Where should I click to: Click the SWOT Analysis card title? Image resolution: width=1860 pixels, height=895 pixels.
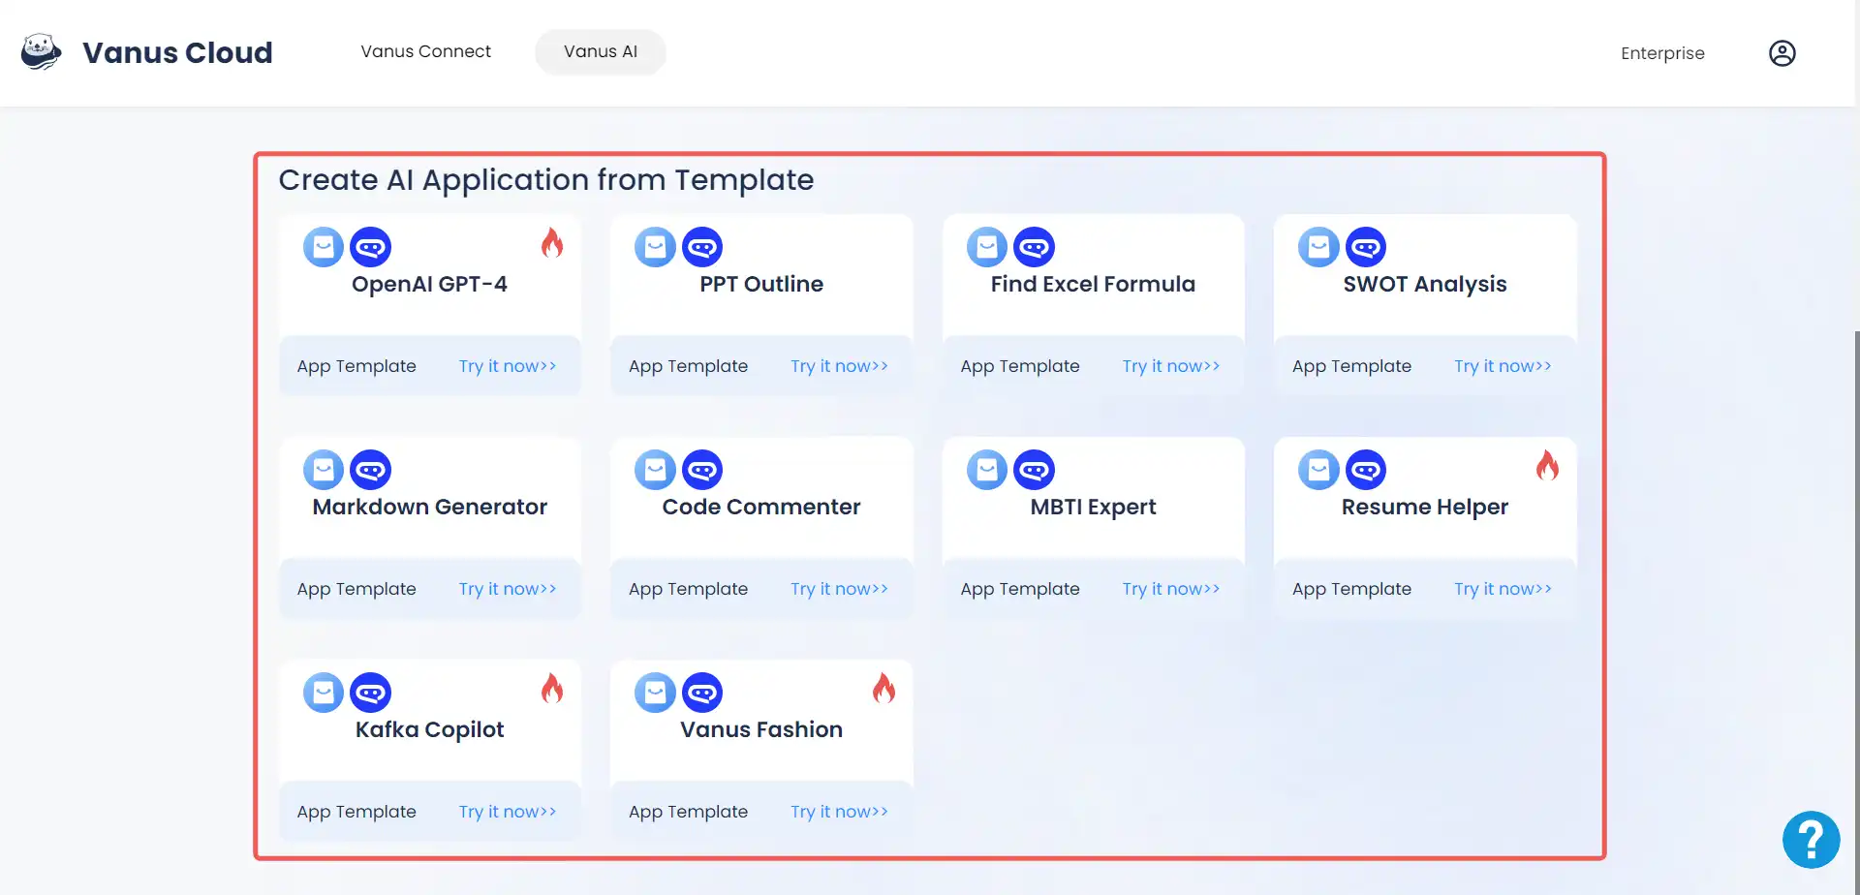coord(1425,284)
